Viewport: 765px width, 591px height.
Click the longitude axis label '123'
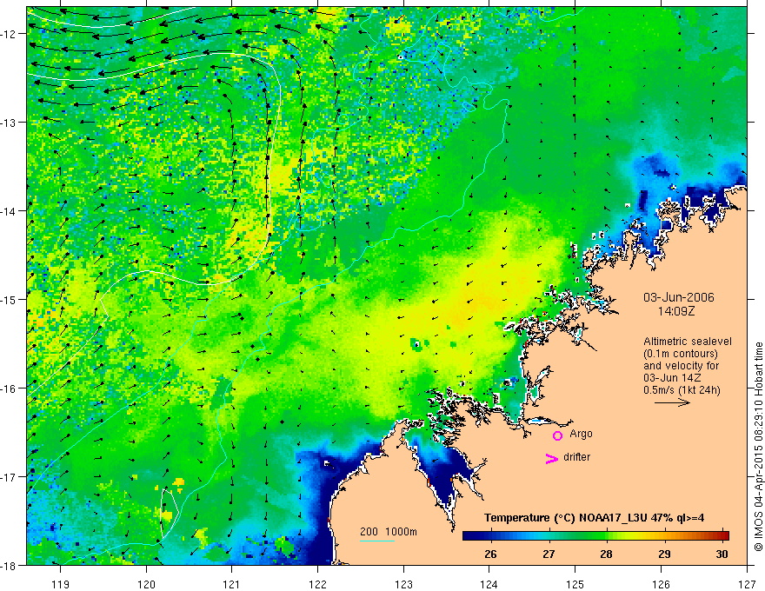[x=403, y=585]
